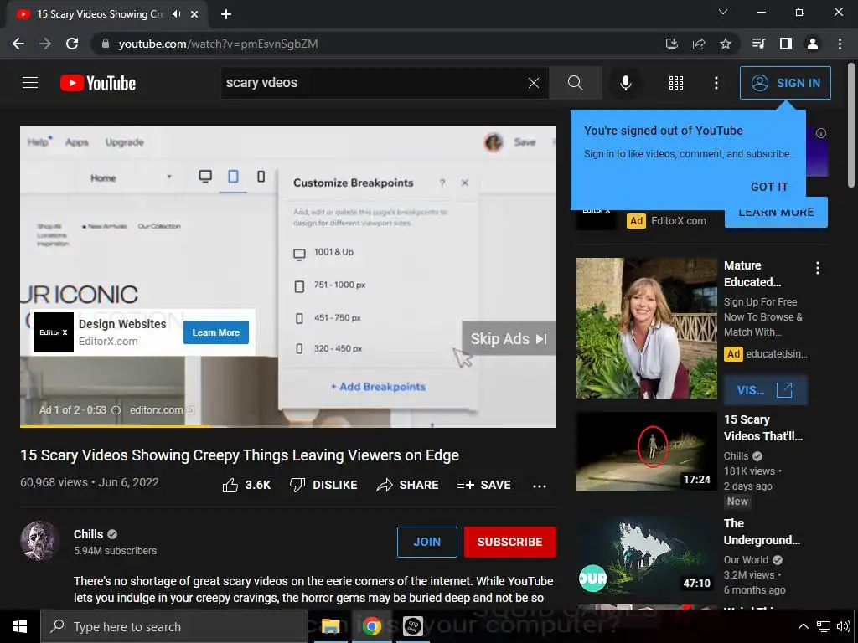Click the VIS... visit site ad button
Viewport: 858px width, 643px height.
point(764,390)
